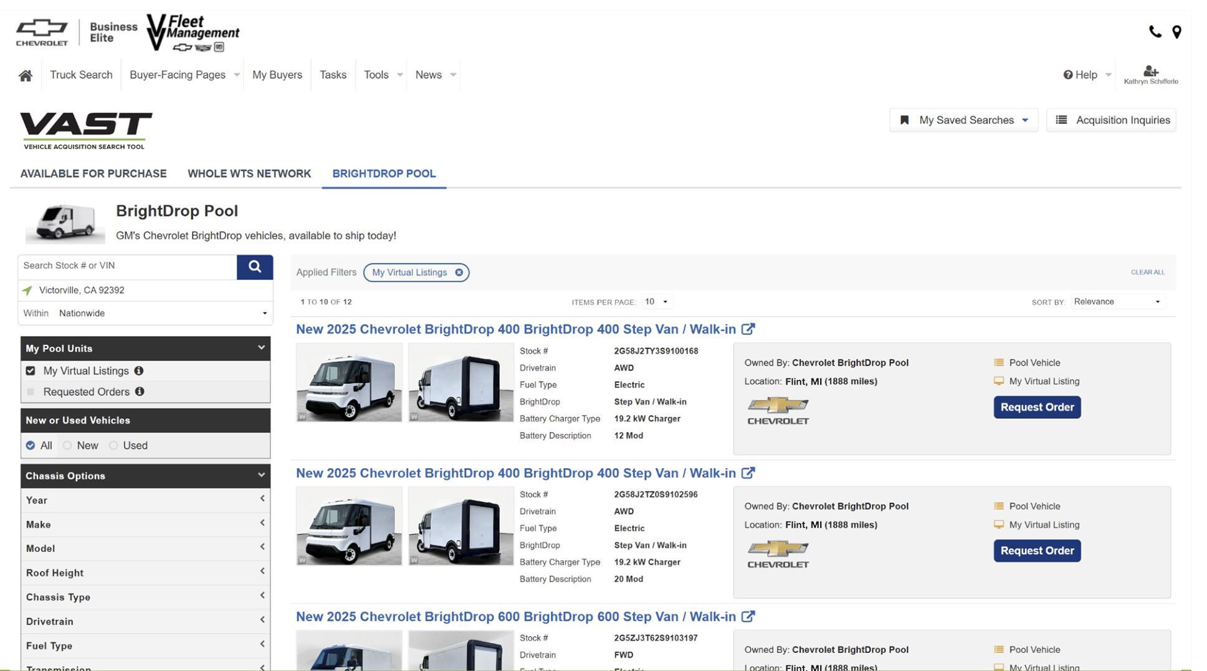Image resolution: width=1207 pixels, height=671 pixels.
Task: View rear photo of stock 2G58J2TY3S9100168
Action: coord(461,383)
